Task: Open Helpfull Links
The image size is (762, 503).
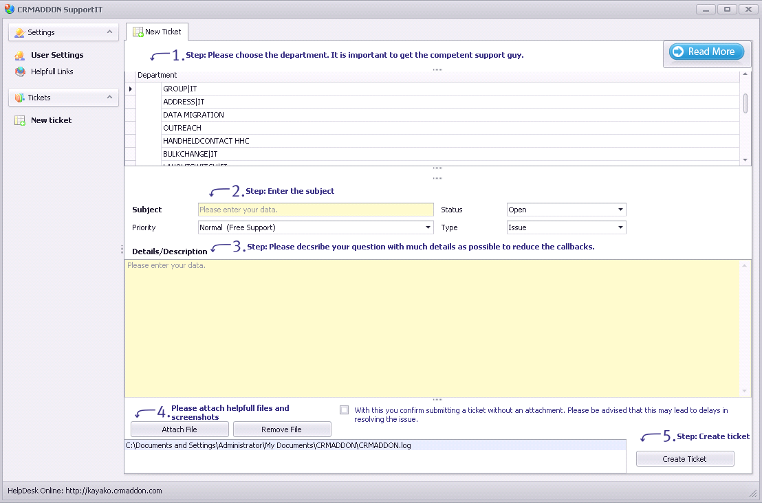Action: pos(52,72)
